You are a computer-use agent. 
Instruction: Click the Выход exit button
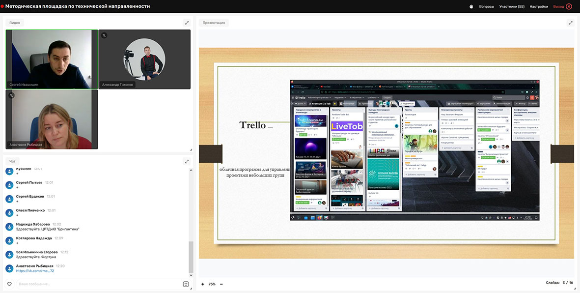[x=558, y=6]
